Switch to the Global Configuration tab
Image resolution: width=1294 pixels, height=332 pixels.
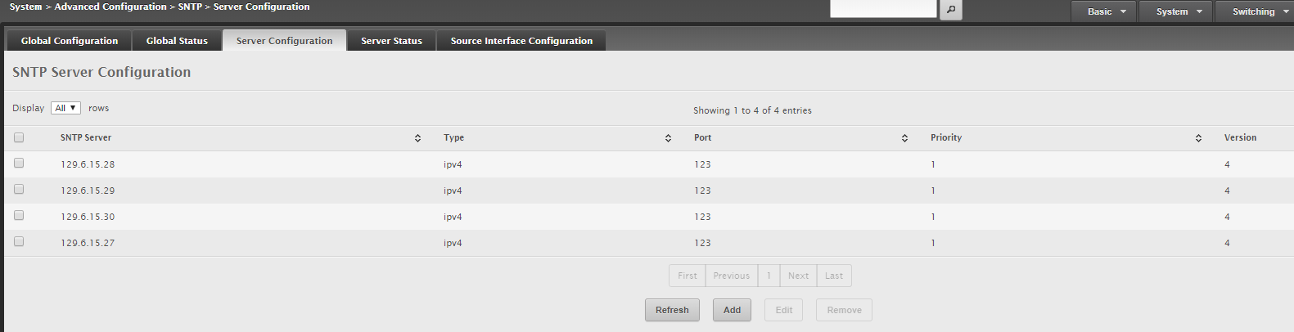pos(70,41)
